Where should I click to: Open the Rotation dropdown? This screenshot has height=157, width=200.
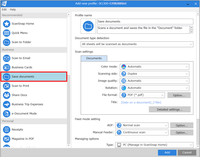coord(154,88)
